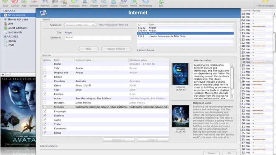Open the Latest additions list
The height and width of the screenshot is (155, 276).
tap(18, 28)
